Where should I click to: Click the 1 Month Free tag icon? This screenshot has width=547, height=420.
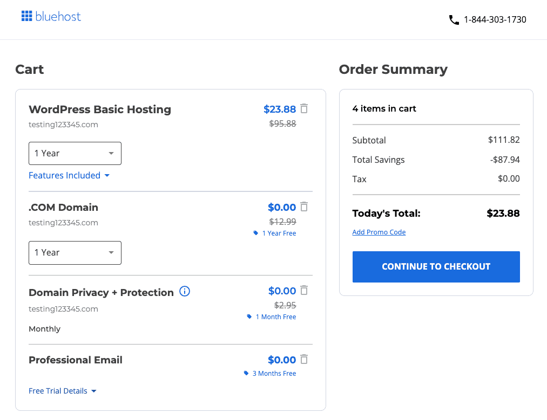(249, 317)
